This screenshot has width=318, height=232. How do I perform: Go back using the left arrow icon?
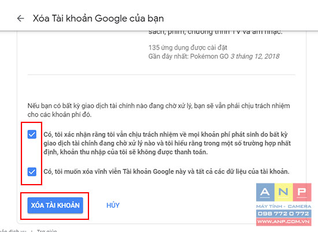pyautogui.click(x=20, y=18)
